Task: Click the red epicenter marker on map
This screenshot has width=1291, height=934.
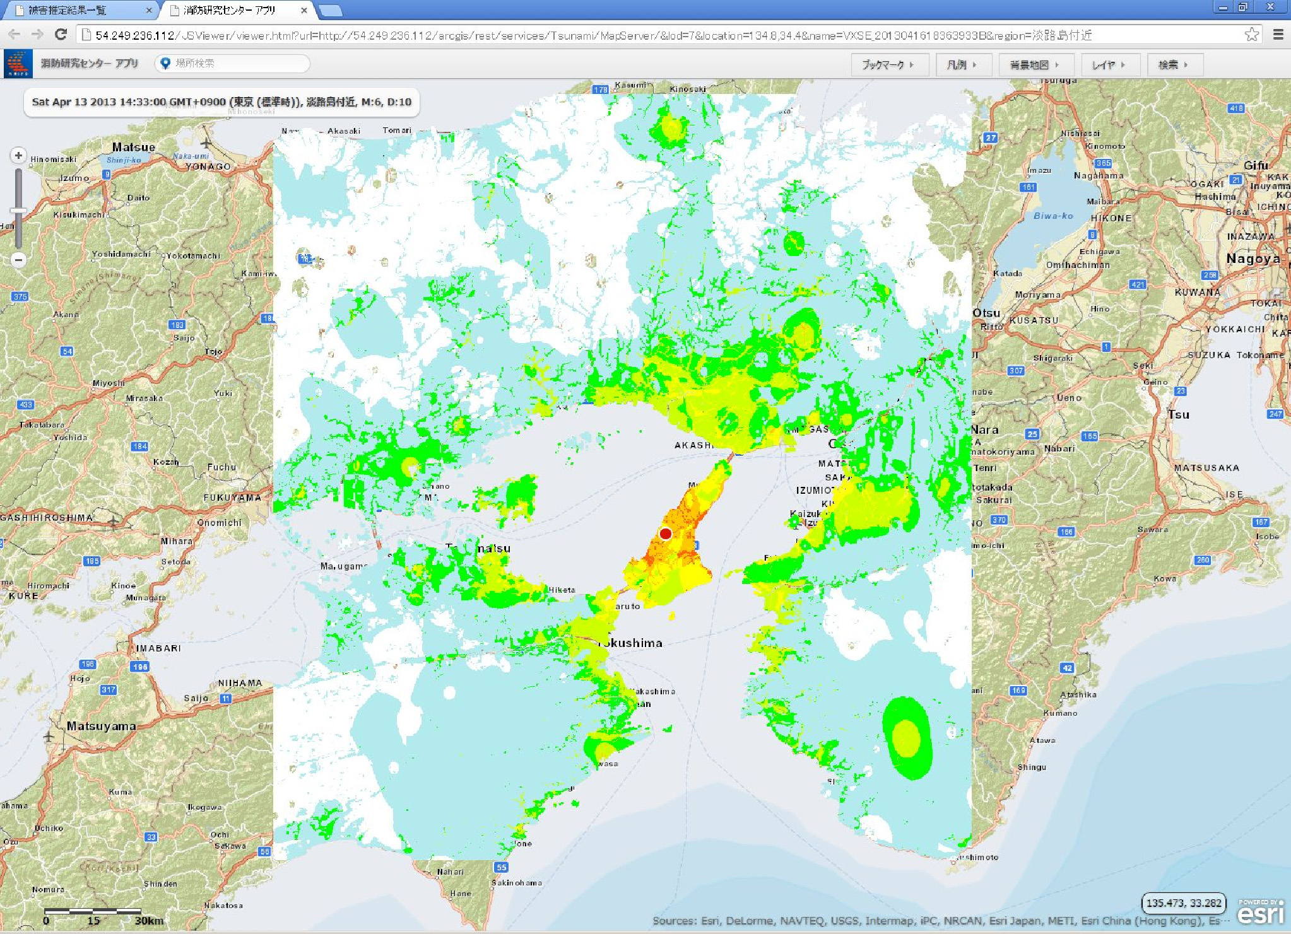Action: click(665, 534)
